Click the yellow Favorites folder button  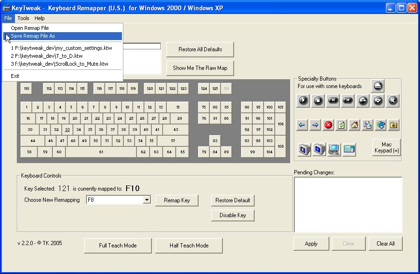[393, 125]
